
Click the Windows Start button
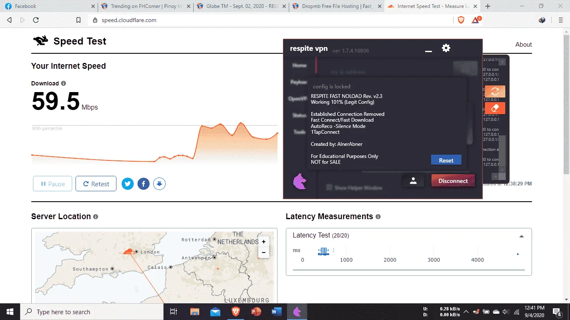(x=10, y=312)
